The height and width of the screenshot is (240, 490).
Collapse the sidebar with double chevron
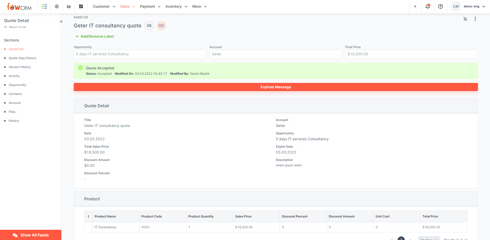61,21
